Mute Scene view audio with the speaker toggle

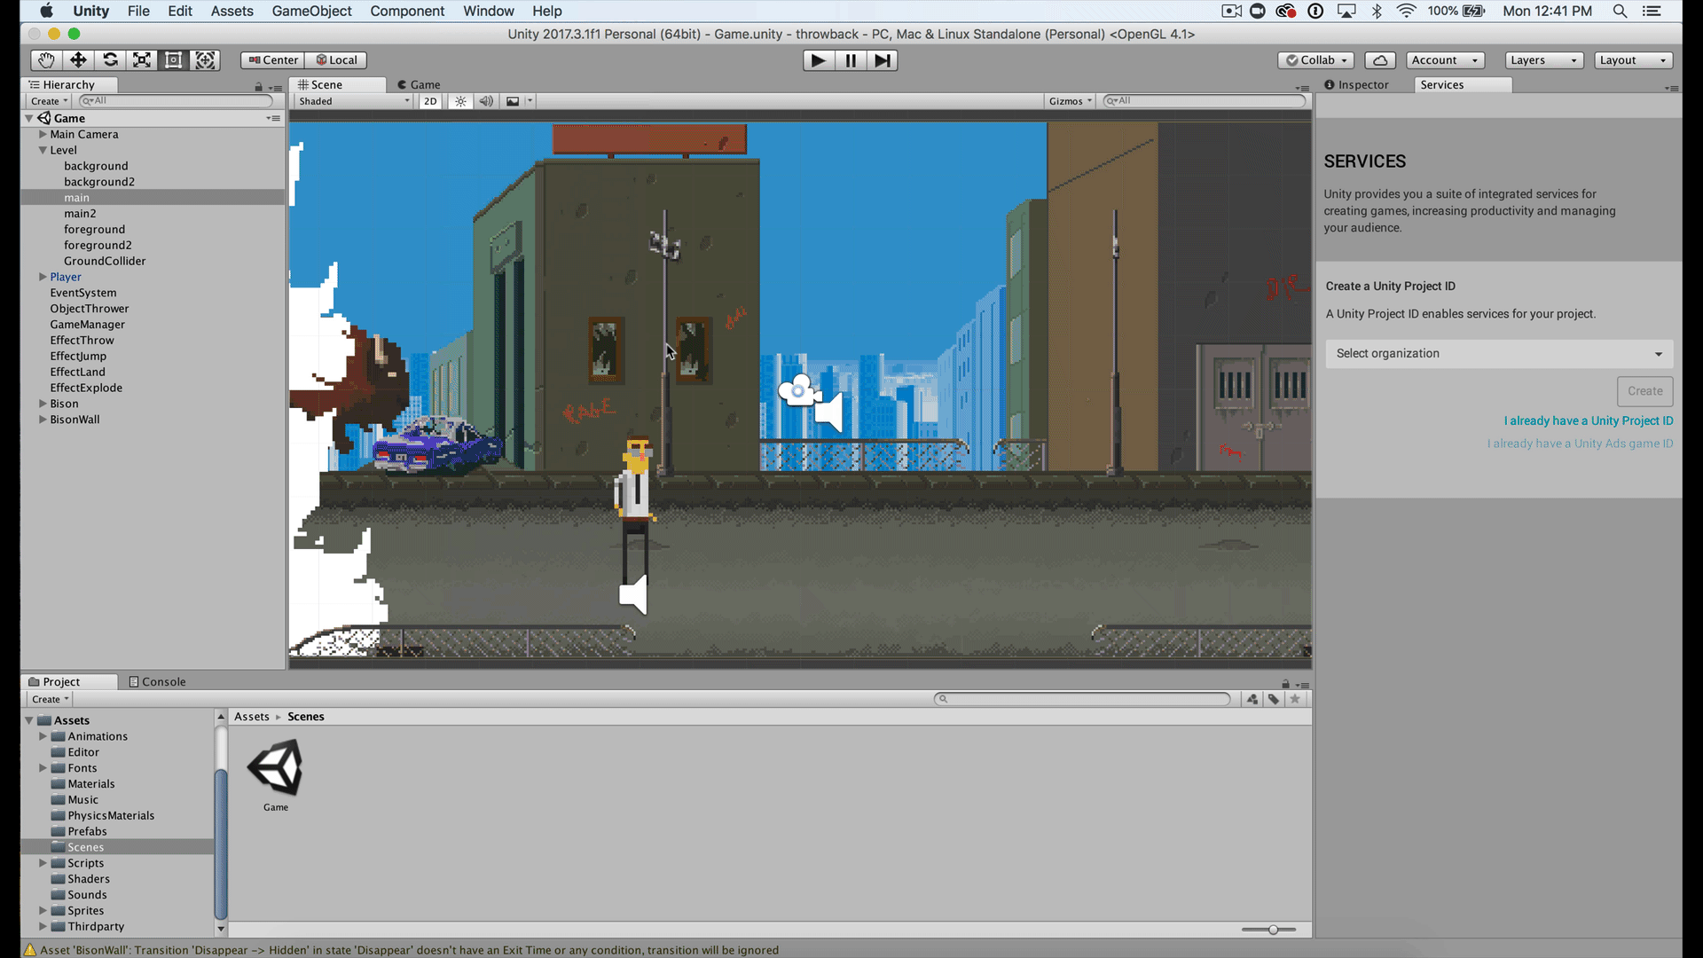point(486,101)
